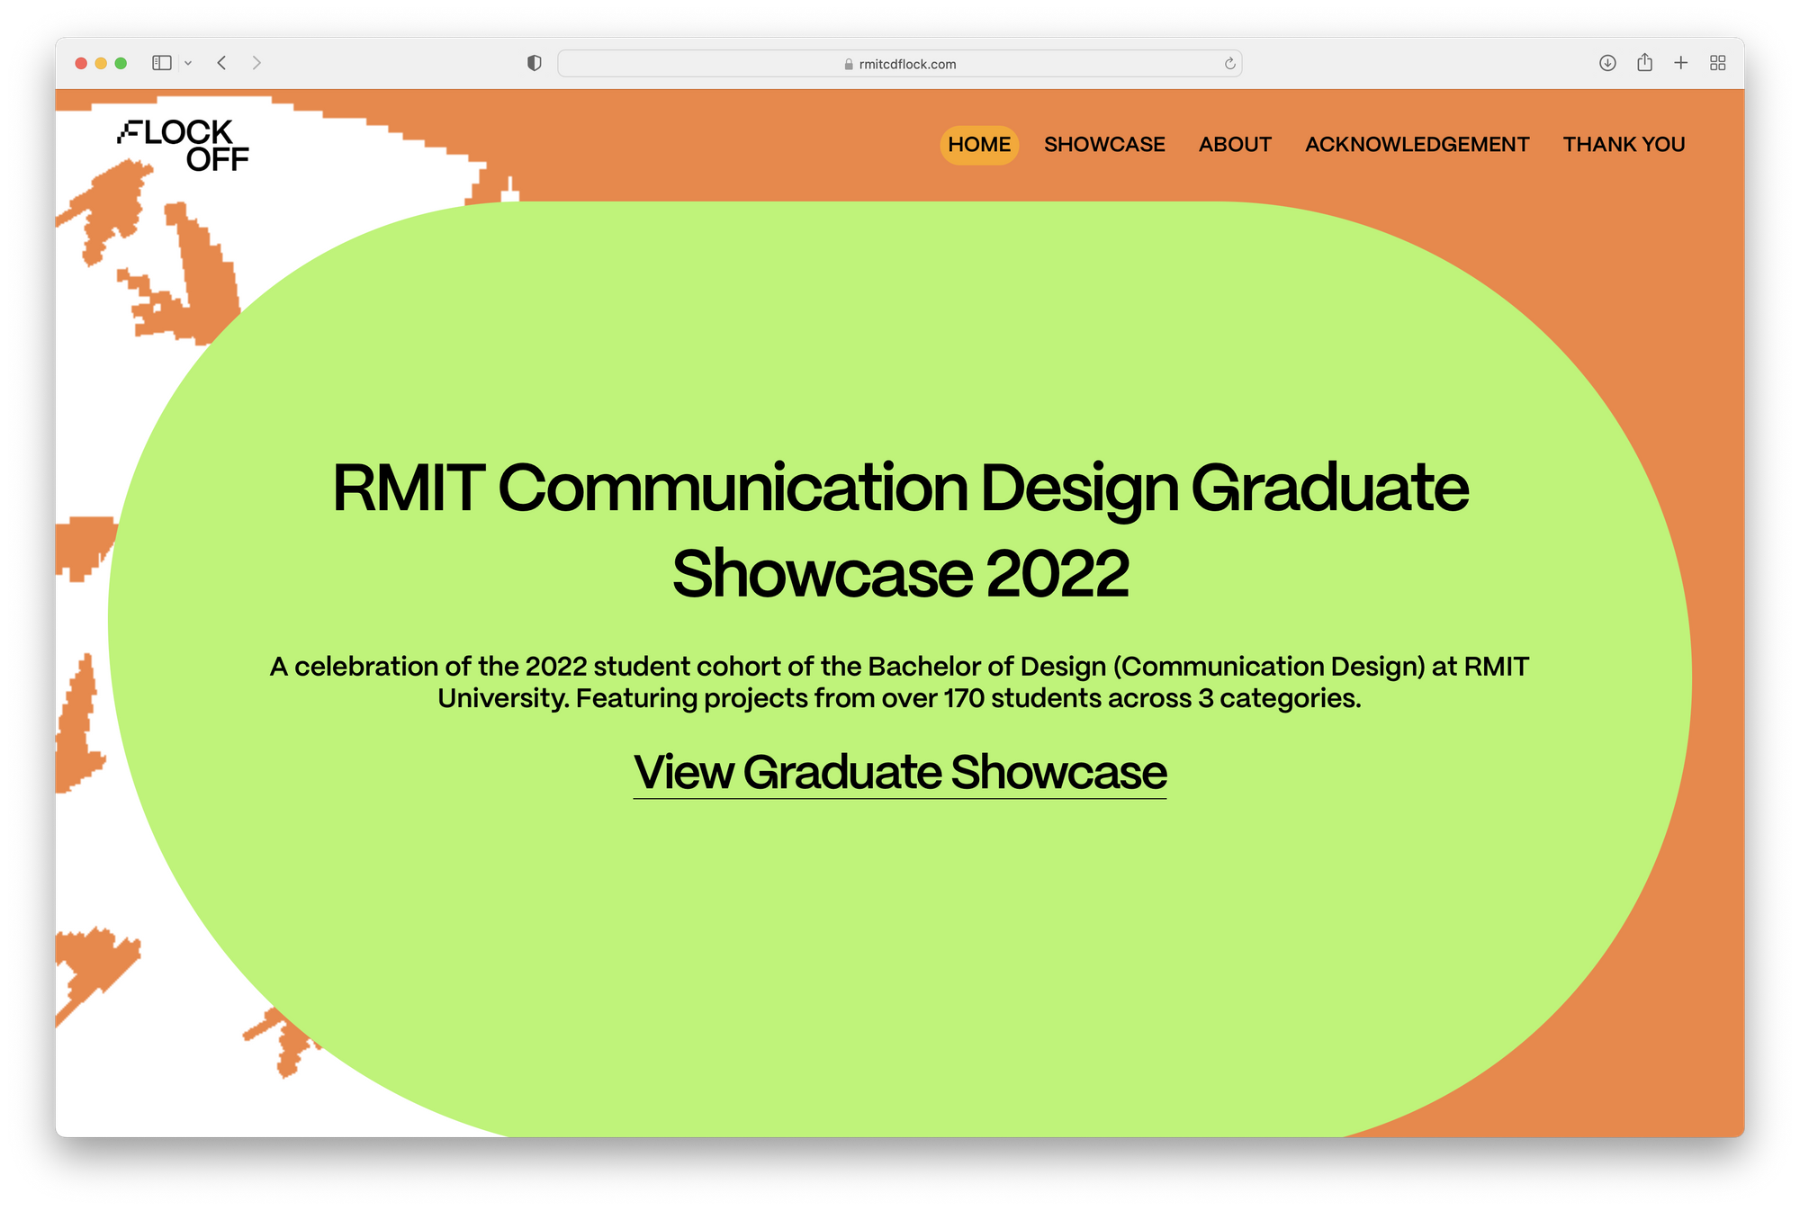The image size is (1800, 1211).
Task: Reload the page with the refresh icon
Action: click(x=1229, y=64)
